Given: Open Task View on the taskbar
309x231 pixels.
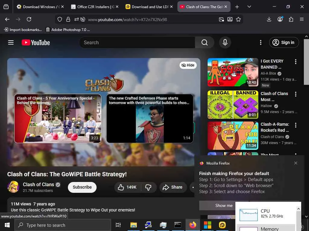Looking at the screenshot, I should point(118,225).
